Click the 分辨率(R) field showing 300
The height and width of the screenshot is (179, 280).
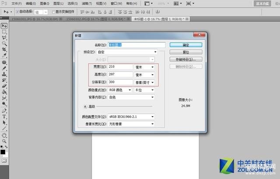click(x=120, y=82)
